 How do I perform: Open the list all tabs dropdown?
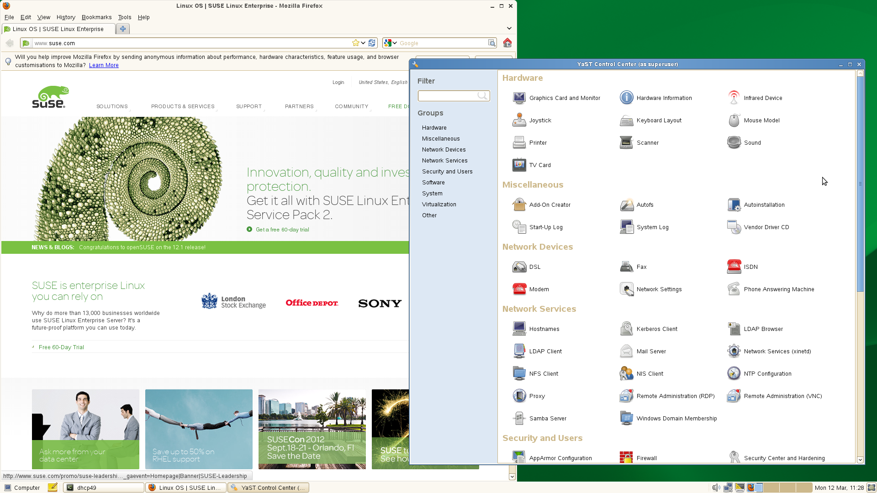pyautogui.click(x=509, y=28)
